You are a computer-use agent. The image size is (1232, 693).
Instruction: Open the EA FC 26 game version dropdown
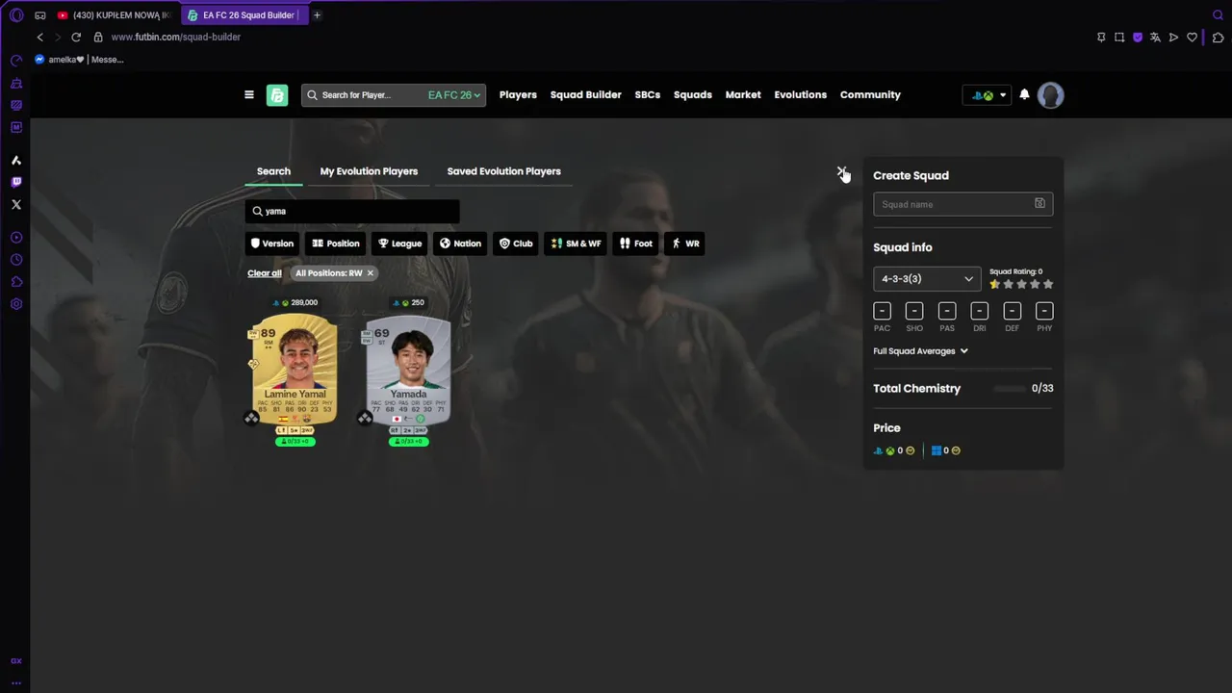454,95
